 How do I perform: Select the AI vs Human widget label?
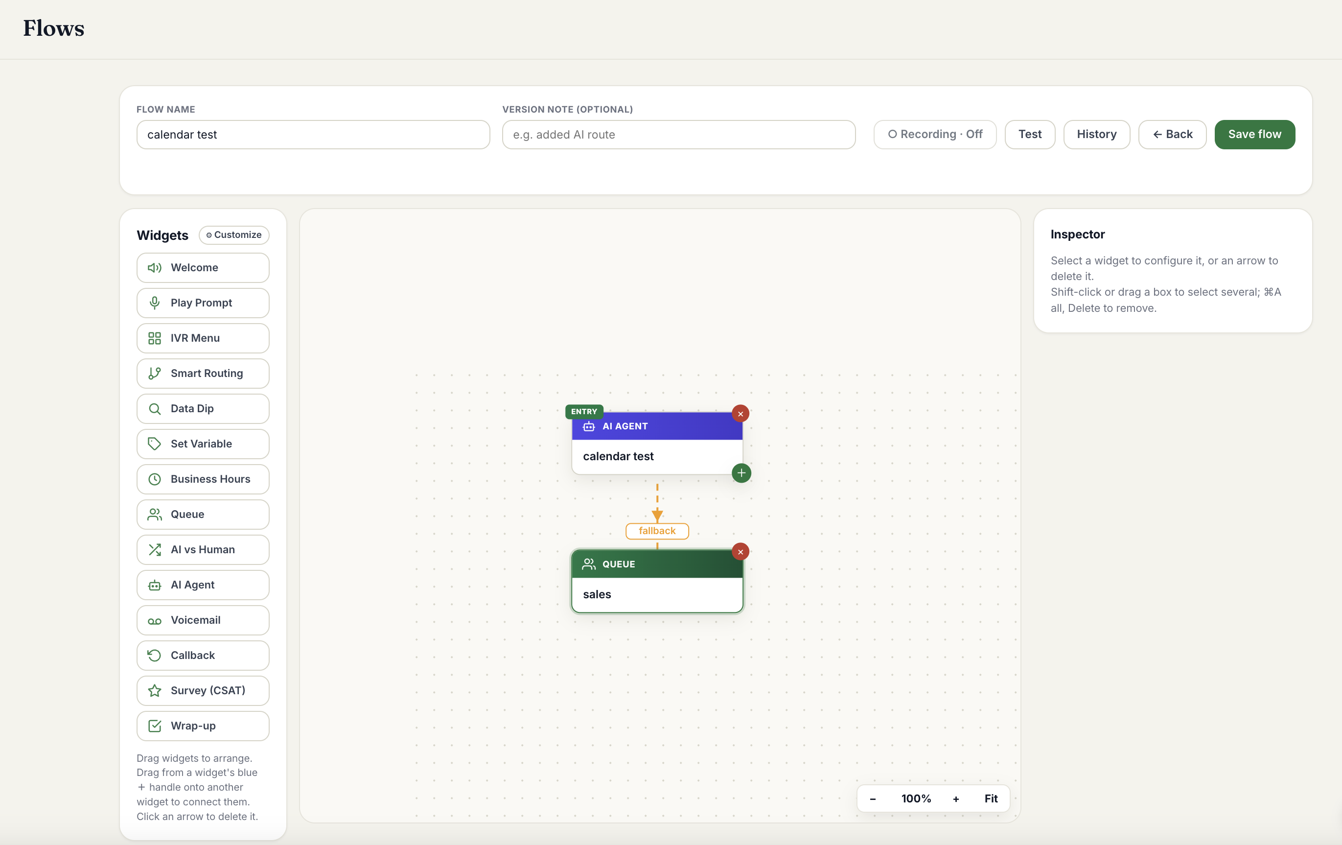point(203,550)
